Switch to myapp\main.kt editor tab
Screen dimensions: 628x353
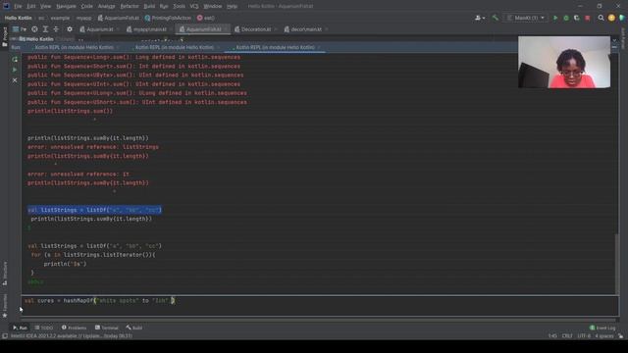pyautogui.click(x=149, y=29)
